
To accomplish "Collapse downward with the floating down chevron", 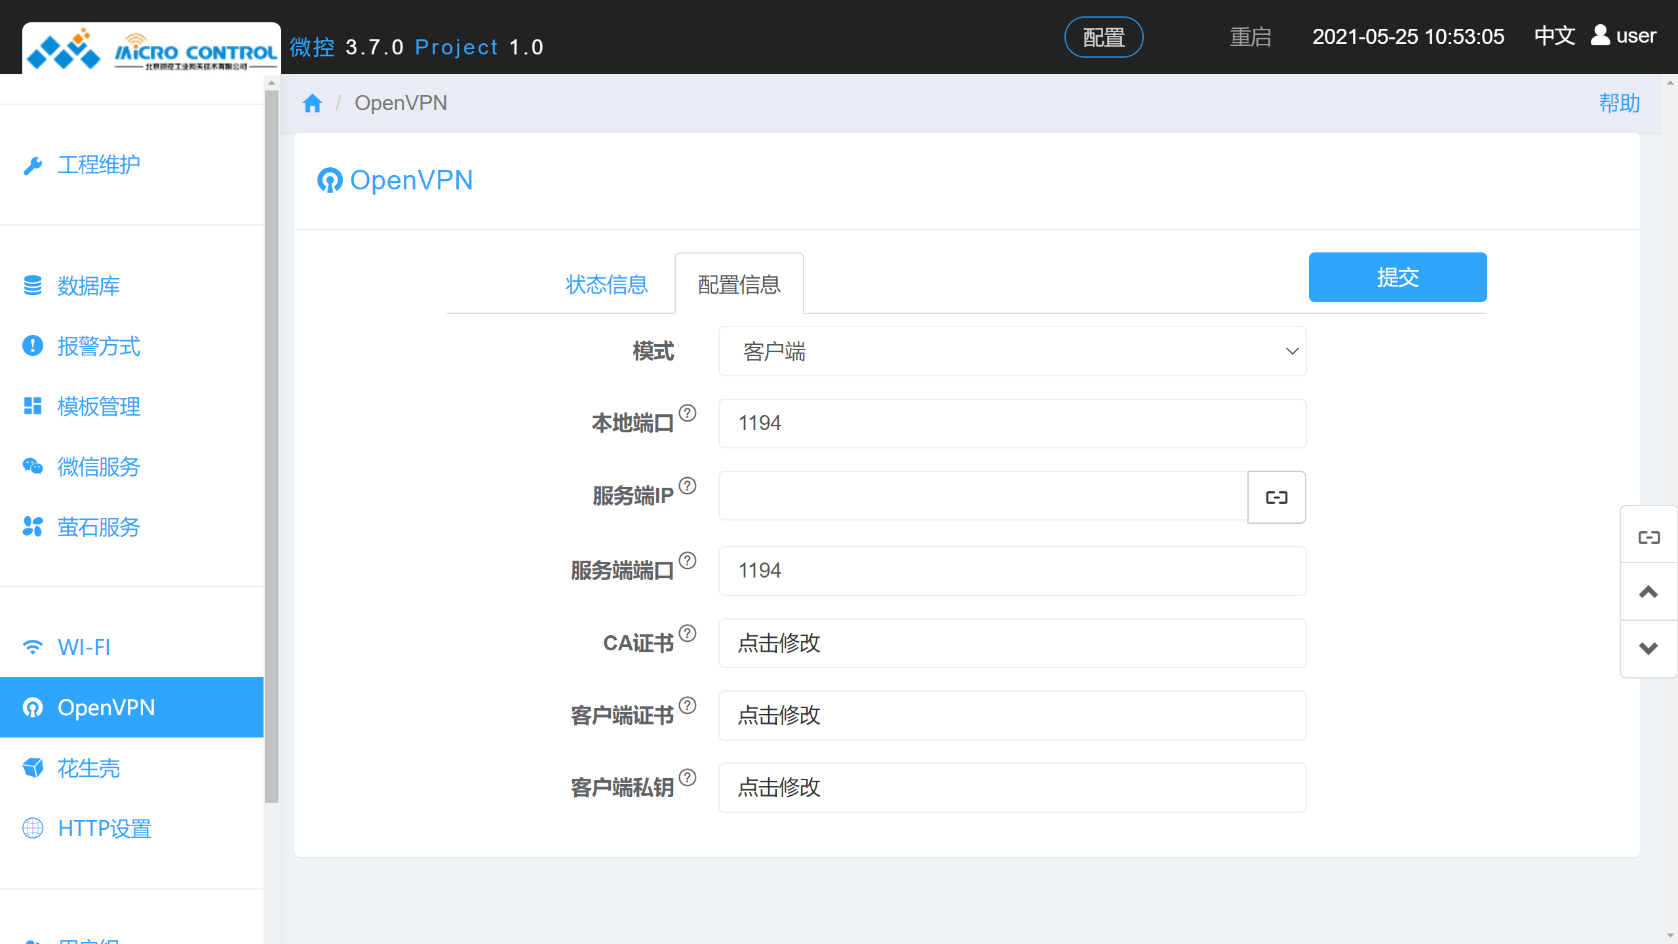I will click(1647, 648).
